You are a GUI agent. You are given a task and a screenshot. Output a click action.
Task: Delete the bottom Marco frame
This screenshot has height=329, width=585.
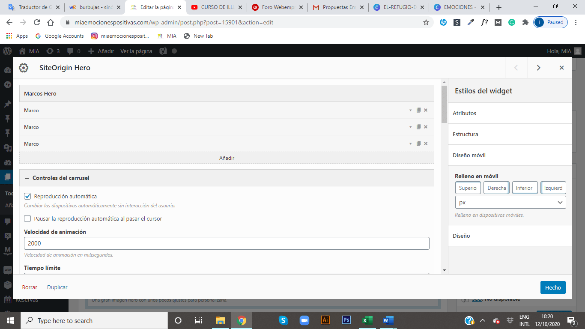[x=426, y=144]
